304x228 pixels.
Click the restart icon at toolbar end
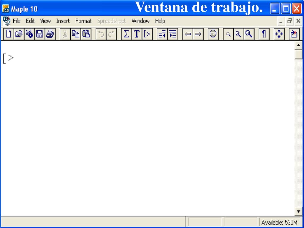(294, 34)
